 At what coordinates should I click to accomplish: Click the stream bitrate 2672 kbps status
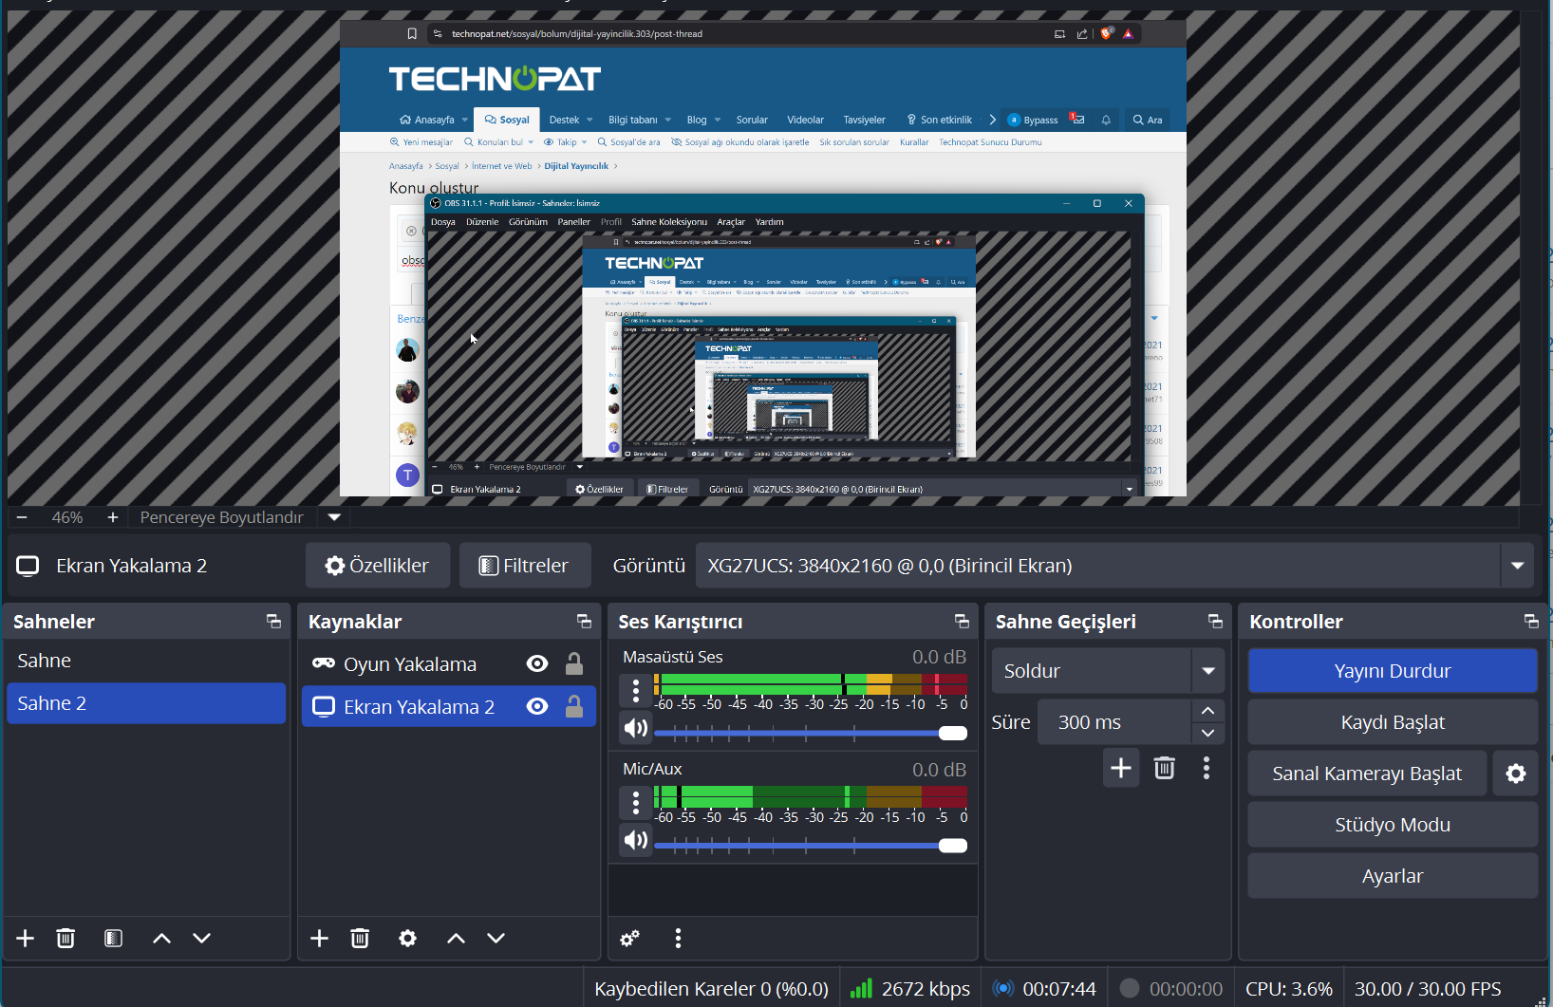[x=909, y=989]
